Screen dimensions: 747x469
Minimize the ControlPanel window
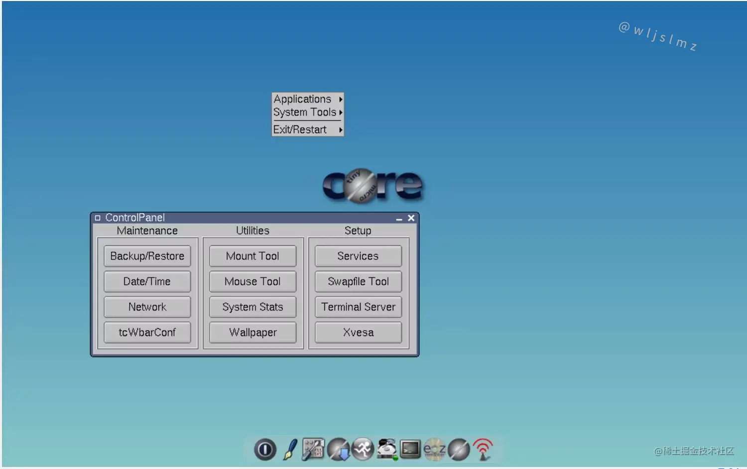399,219
